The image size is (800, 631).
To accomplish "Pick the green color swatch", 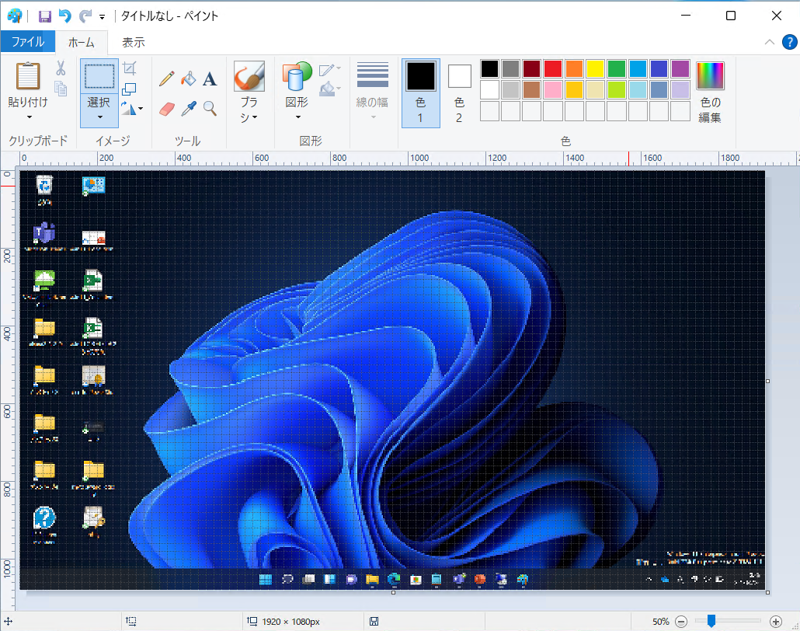I will 617,68.
